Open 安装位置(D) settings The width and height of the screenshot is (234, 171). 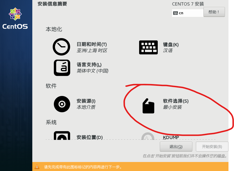click(90, 137)
